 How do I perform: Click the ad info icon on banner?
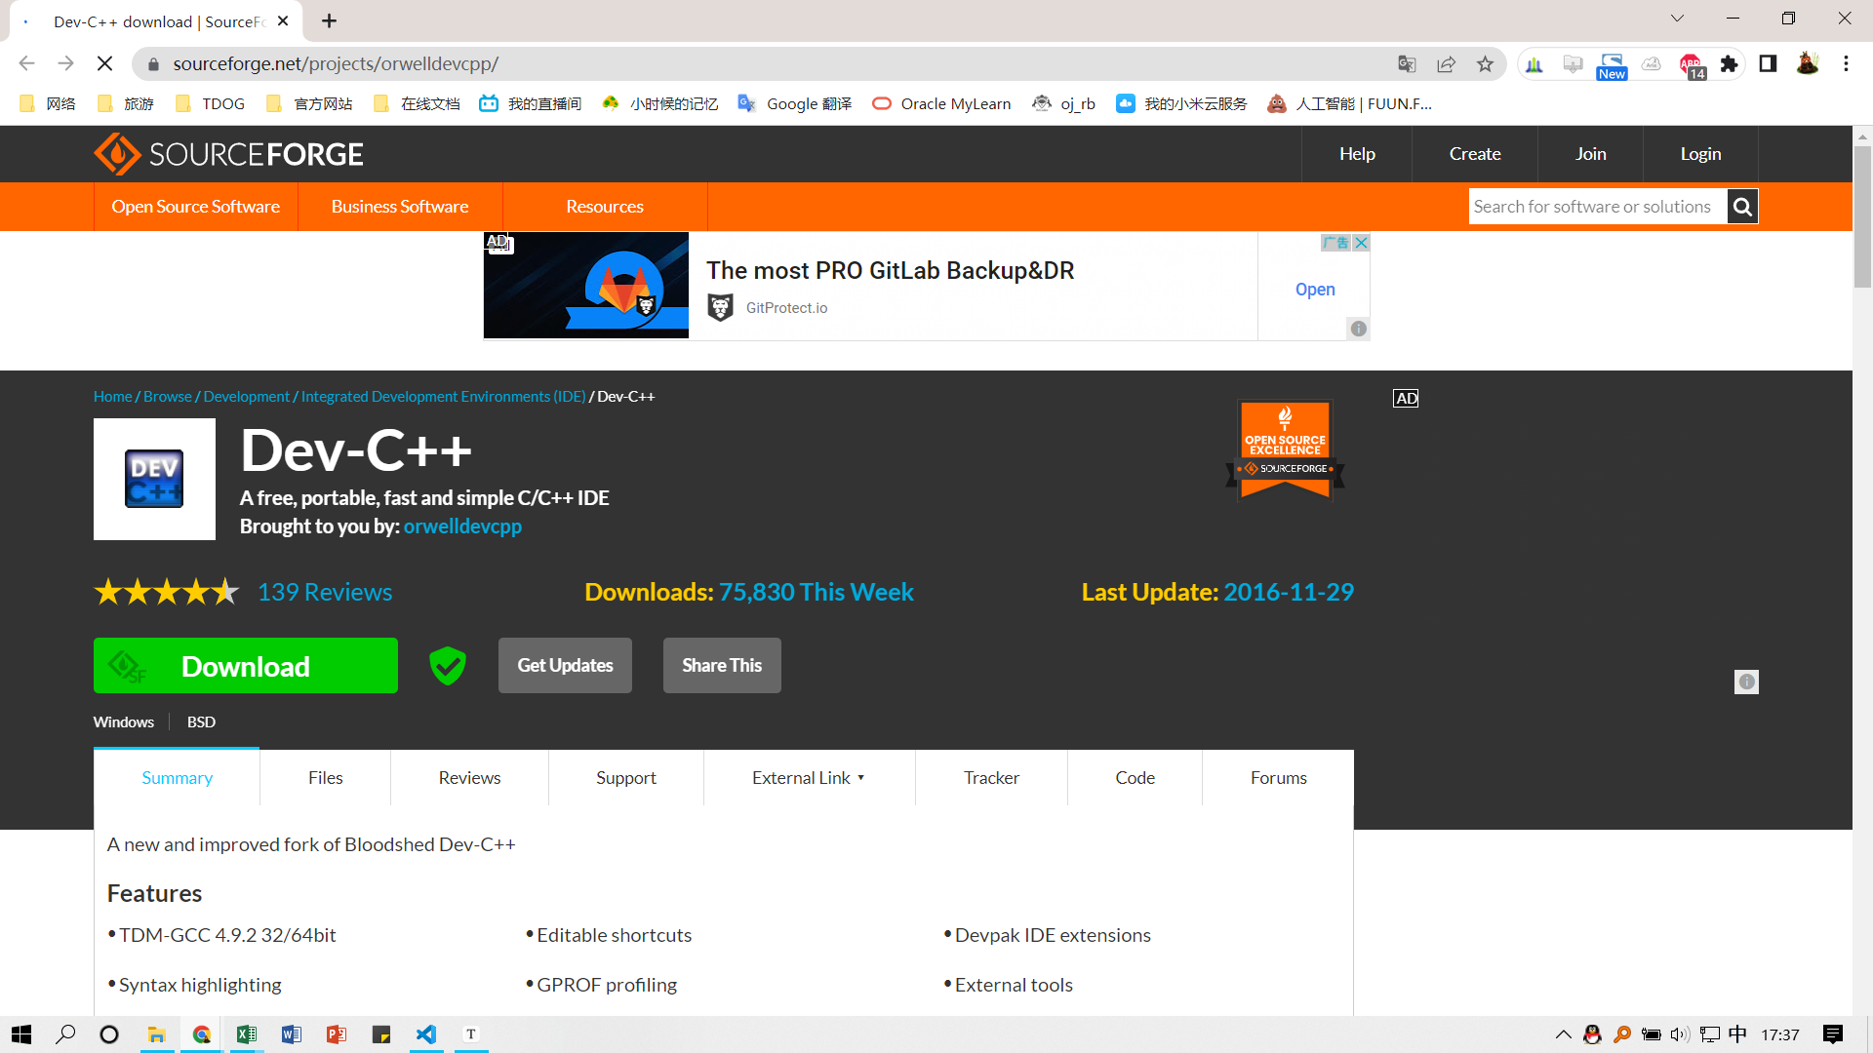[1359, 329]
